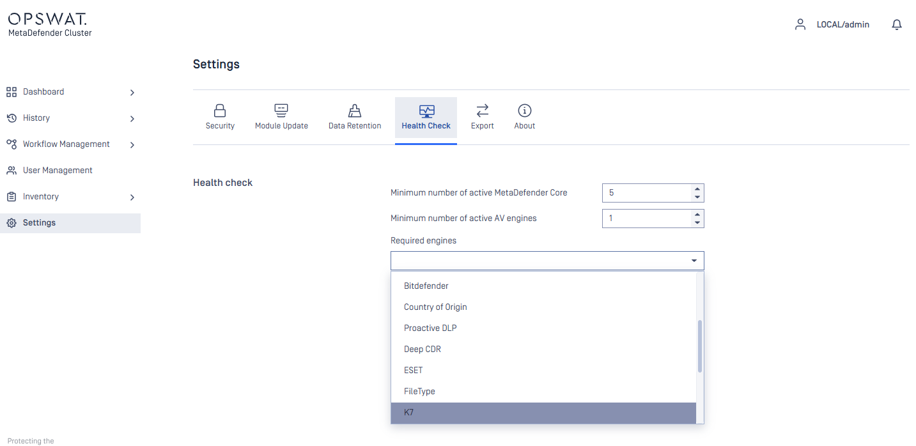Image resolution: width=916 pixels, height=446 pixels.
Task: Click the Settings gear icon in sidebar
Action: pos(12,223)
